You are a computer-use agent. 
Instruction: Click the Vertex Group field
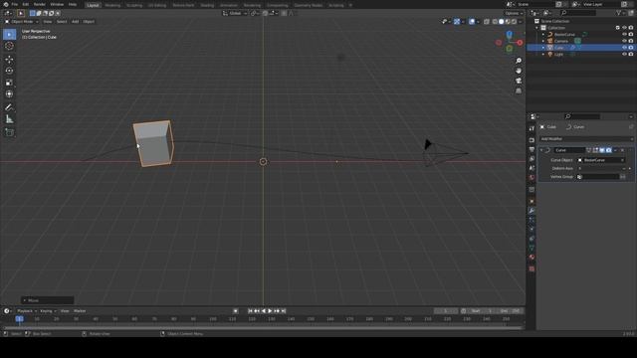coord(598,177)
